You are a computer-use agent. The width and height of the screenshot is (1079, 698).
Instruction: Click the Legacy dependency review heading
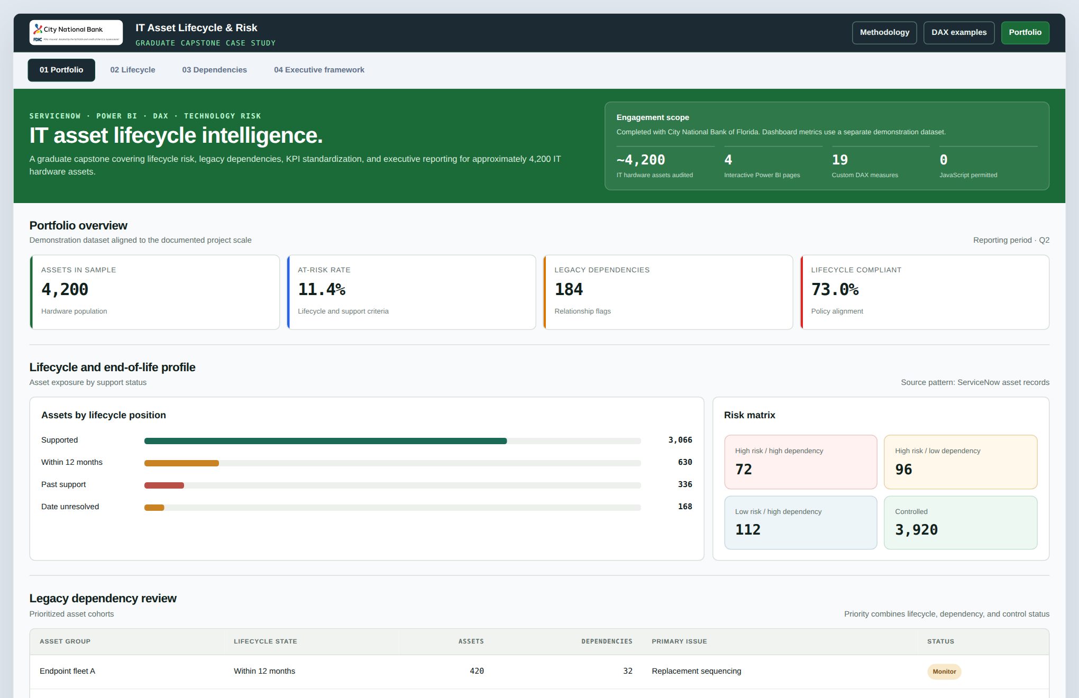[x=103, y=599]
